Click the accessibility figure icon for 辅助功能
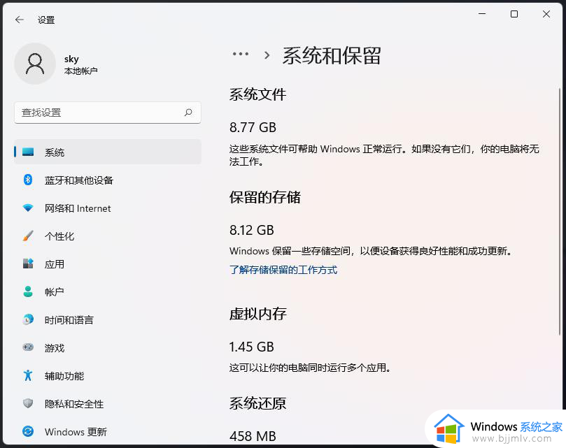The width and height of the screenshot is (566, 448). (28, 375)
